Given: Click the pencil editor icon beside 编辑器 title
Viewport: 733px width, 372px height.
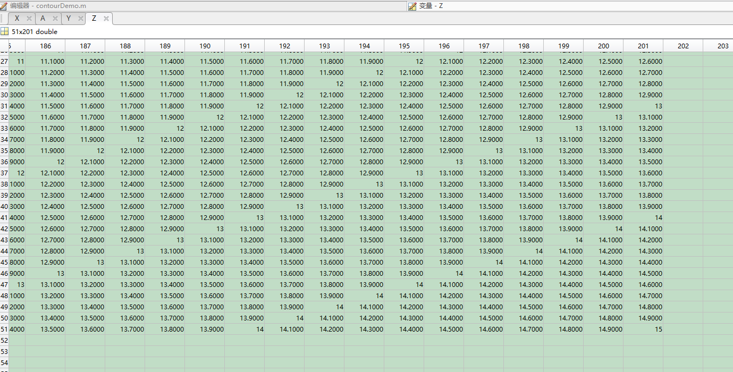Looking at the screenshot, I should pos(5,5).
